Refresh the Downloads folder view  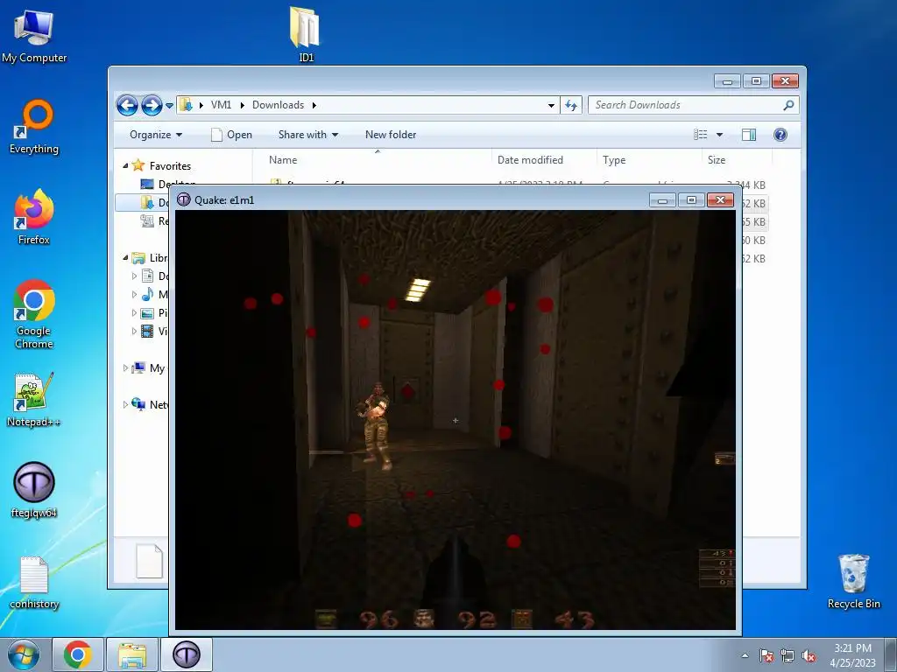571,105
